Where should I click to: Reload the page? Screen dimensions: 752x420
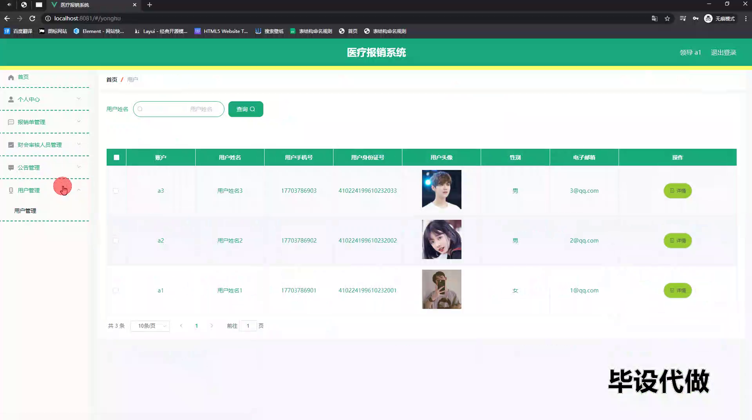33,18
